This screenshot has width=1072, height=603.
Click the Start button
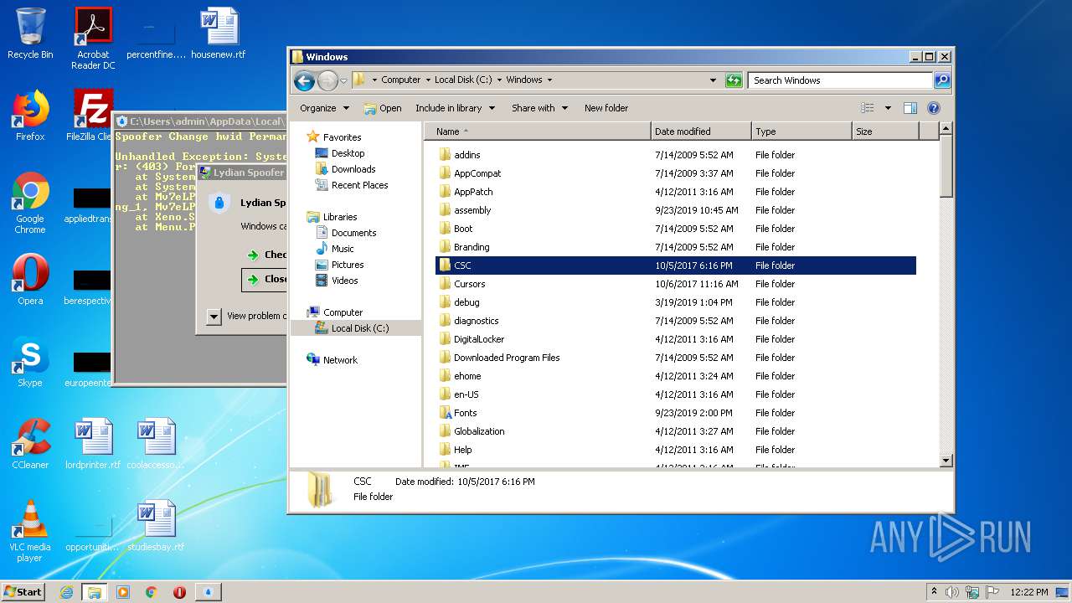[23, 591]
